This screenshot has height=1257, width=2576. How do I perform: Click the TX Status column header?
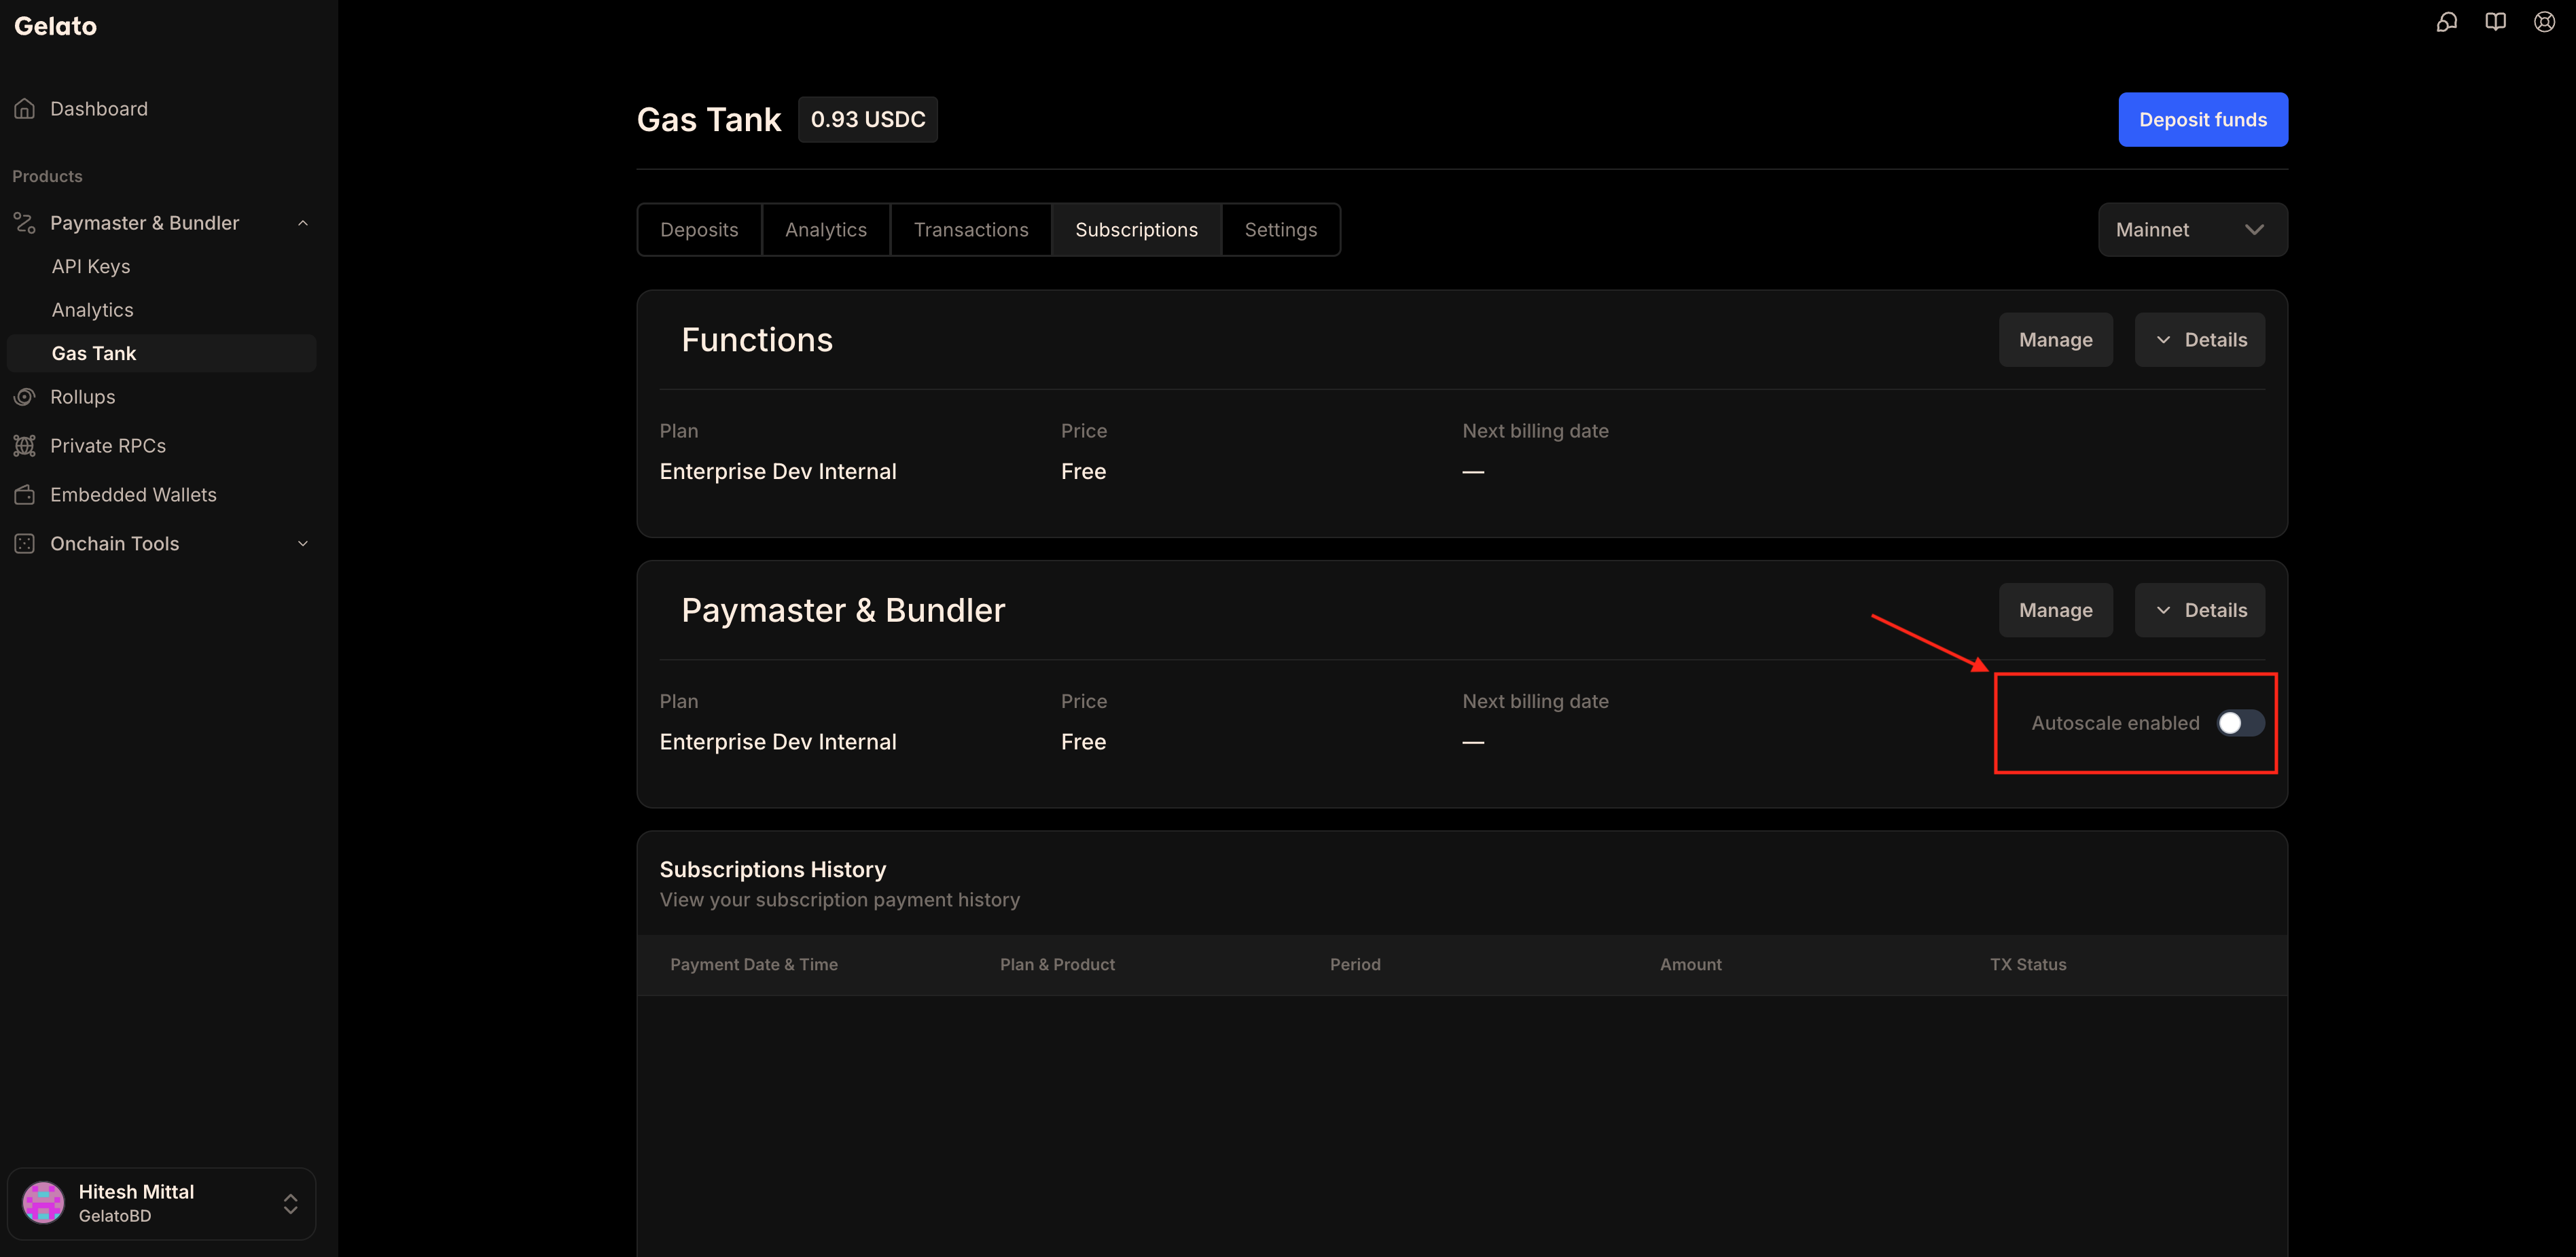2028,965
